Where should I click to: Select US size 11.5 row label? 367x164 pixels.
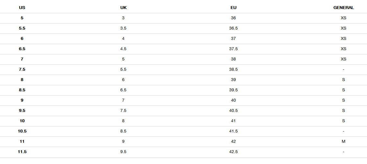(x=22, y=152)
